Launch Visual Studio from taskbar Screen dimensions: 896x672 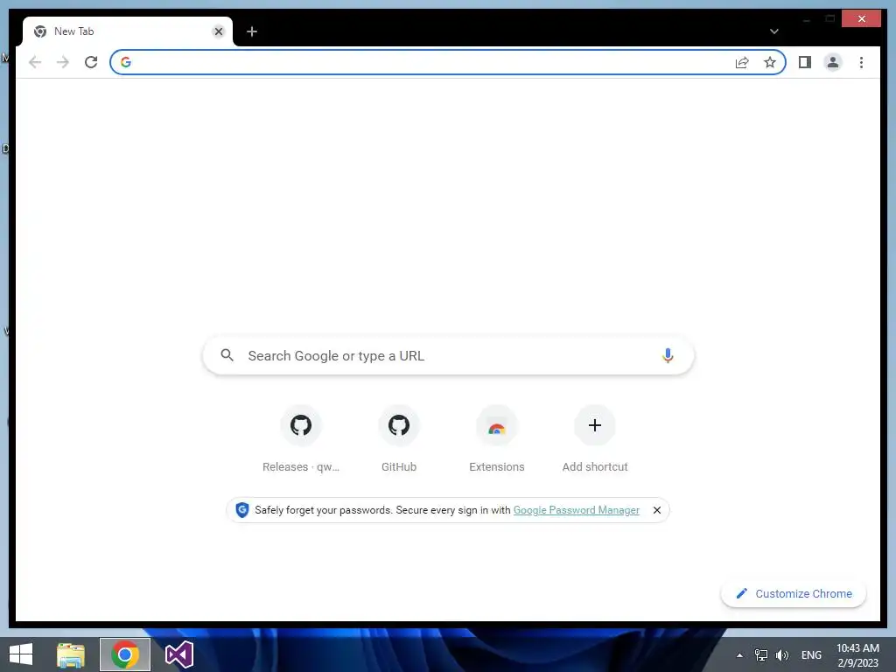[179, 654]
